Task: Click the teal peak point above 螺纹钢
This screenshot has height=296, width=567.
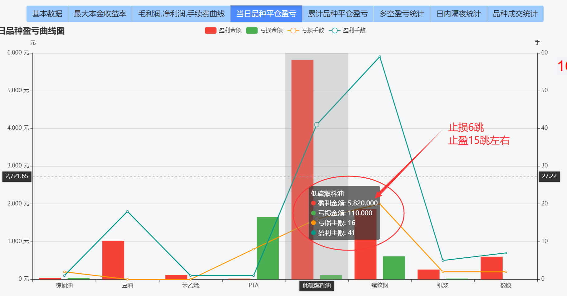Action: 380,57
